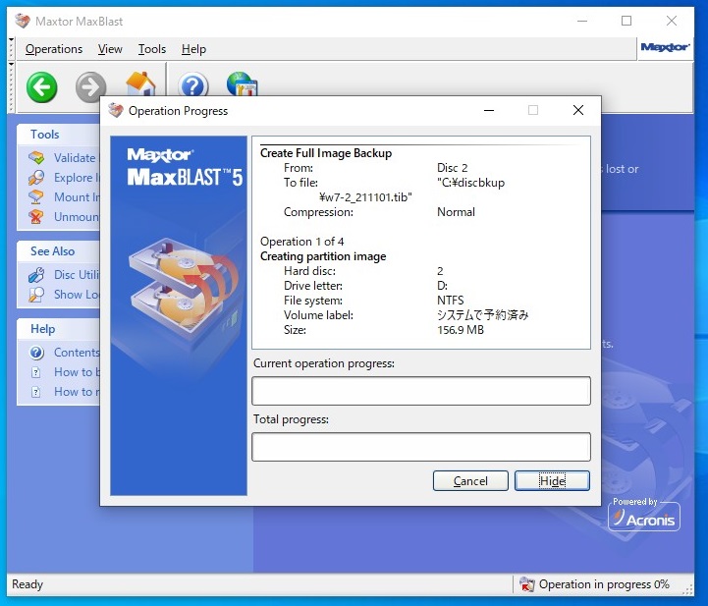Click the Tools panel header

(x=59, y=135)
